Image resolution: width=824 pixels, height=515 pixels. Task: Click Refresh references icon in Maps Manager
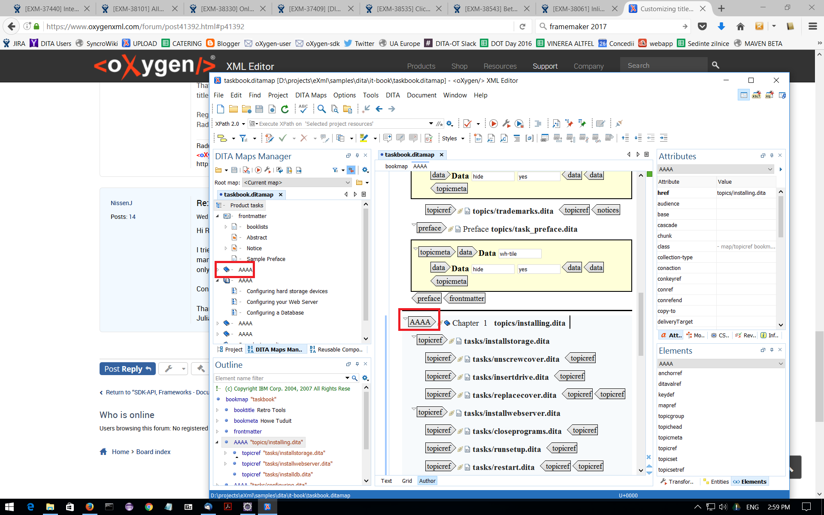coord(279,170)
